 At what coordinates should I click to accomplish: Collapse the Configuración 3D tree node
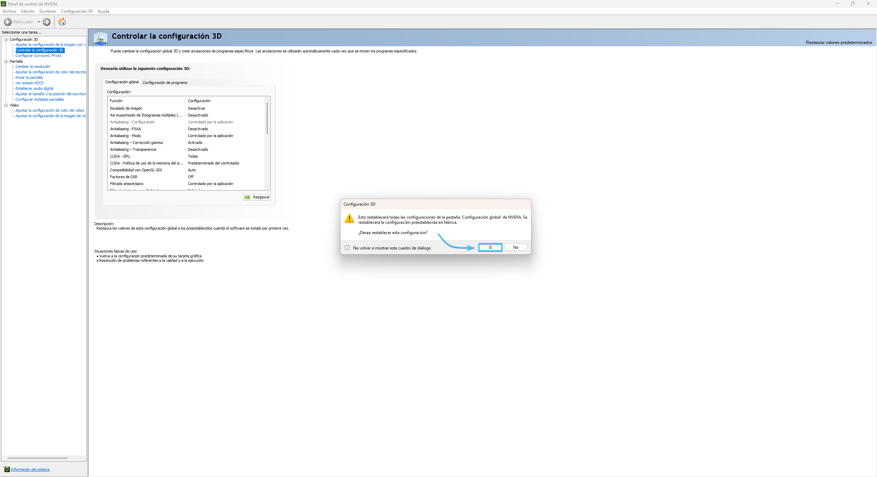tap(6, 39)
